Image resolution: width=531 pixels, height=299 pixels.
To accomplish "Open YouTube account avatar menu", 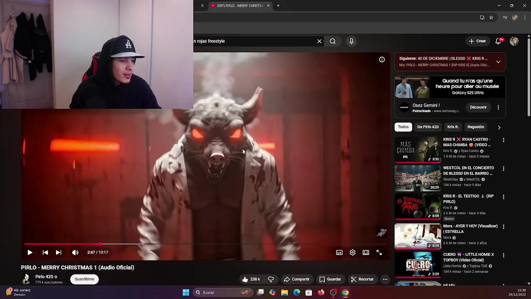I will point(514,41).
